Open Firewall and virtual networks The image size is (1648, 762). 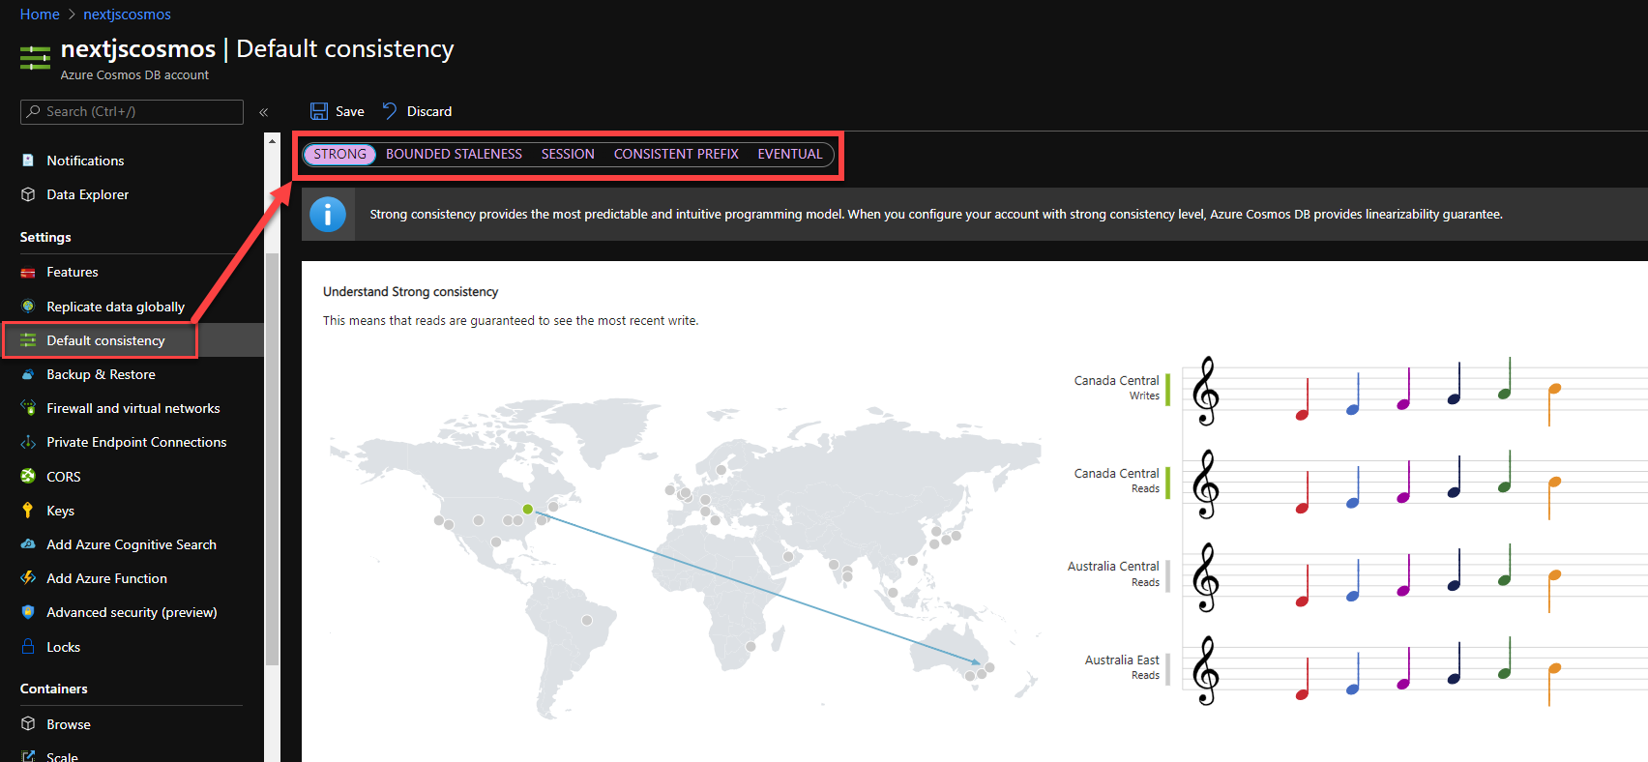[132, 408]
